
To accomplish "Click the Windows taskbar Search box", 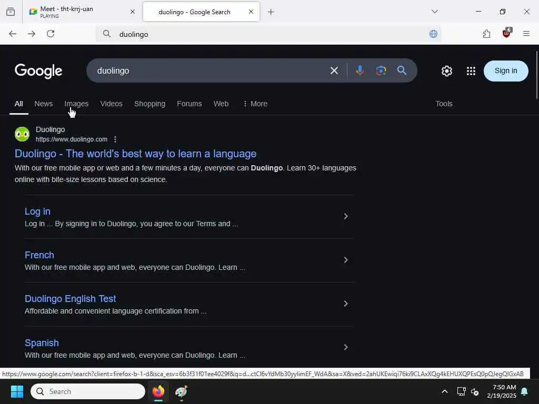I will click(x=88, y=391).
